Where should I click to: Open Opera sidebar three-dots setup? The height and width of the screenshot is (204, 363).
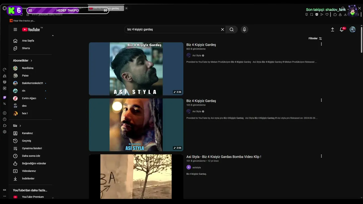[5, 196]
